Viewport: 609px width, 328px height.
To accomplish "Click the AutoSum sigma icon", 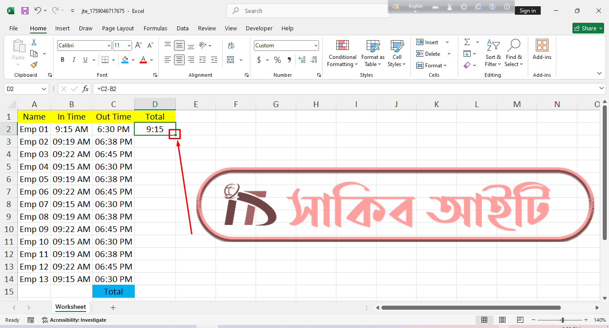I will tap(467, 42).
